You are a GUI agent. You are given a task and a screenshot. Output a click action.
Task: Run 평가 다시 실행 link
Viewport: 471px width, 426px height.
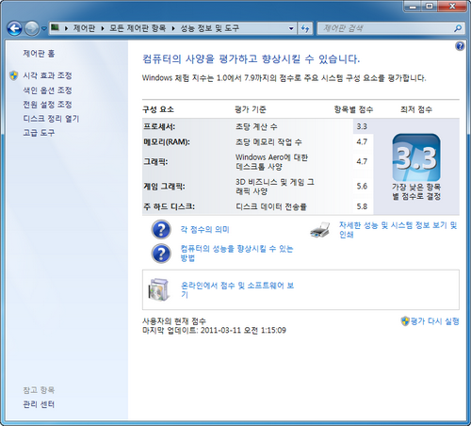pos(434,321)
